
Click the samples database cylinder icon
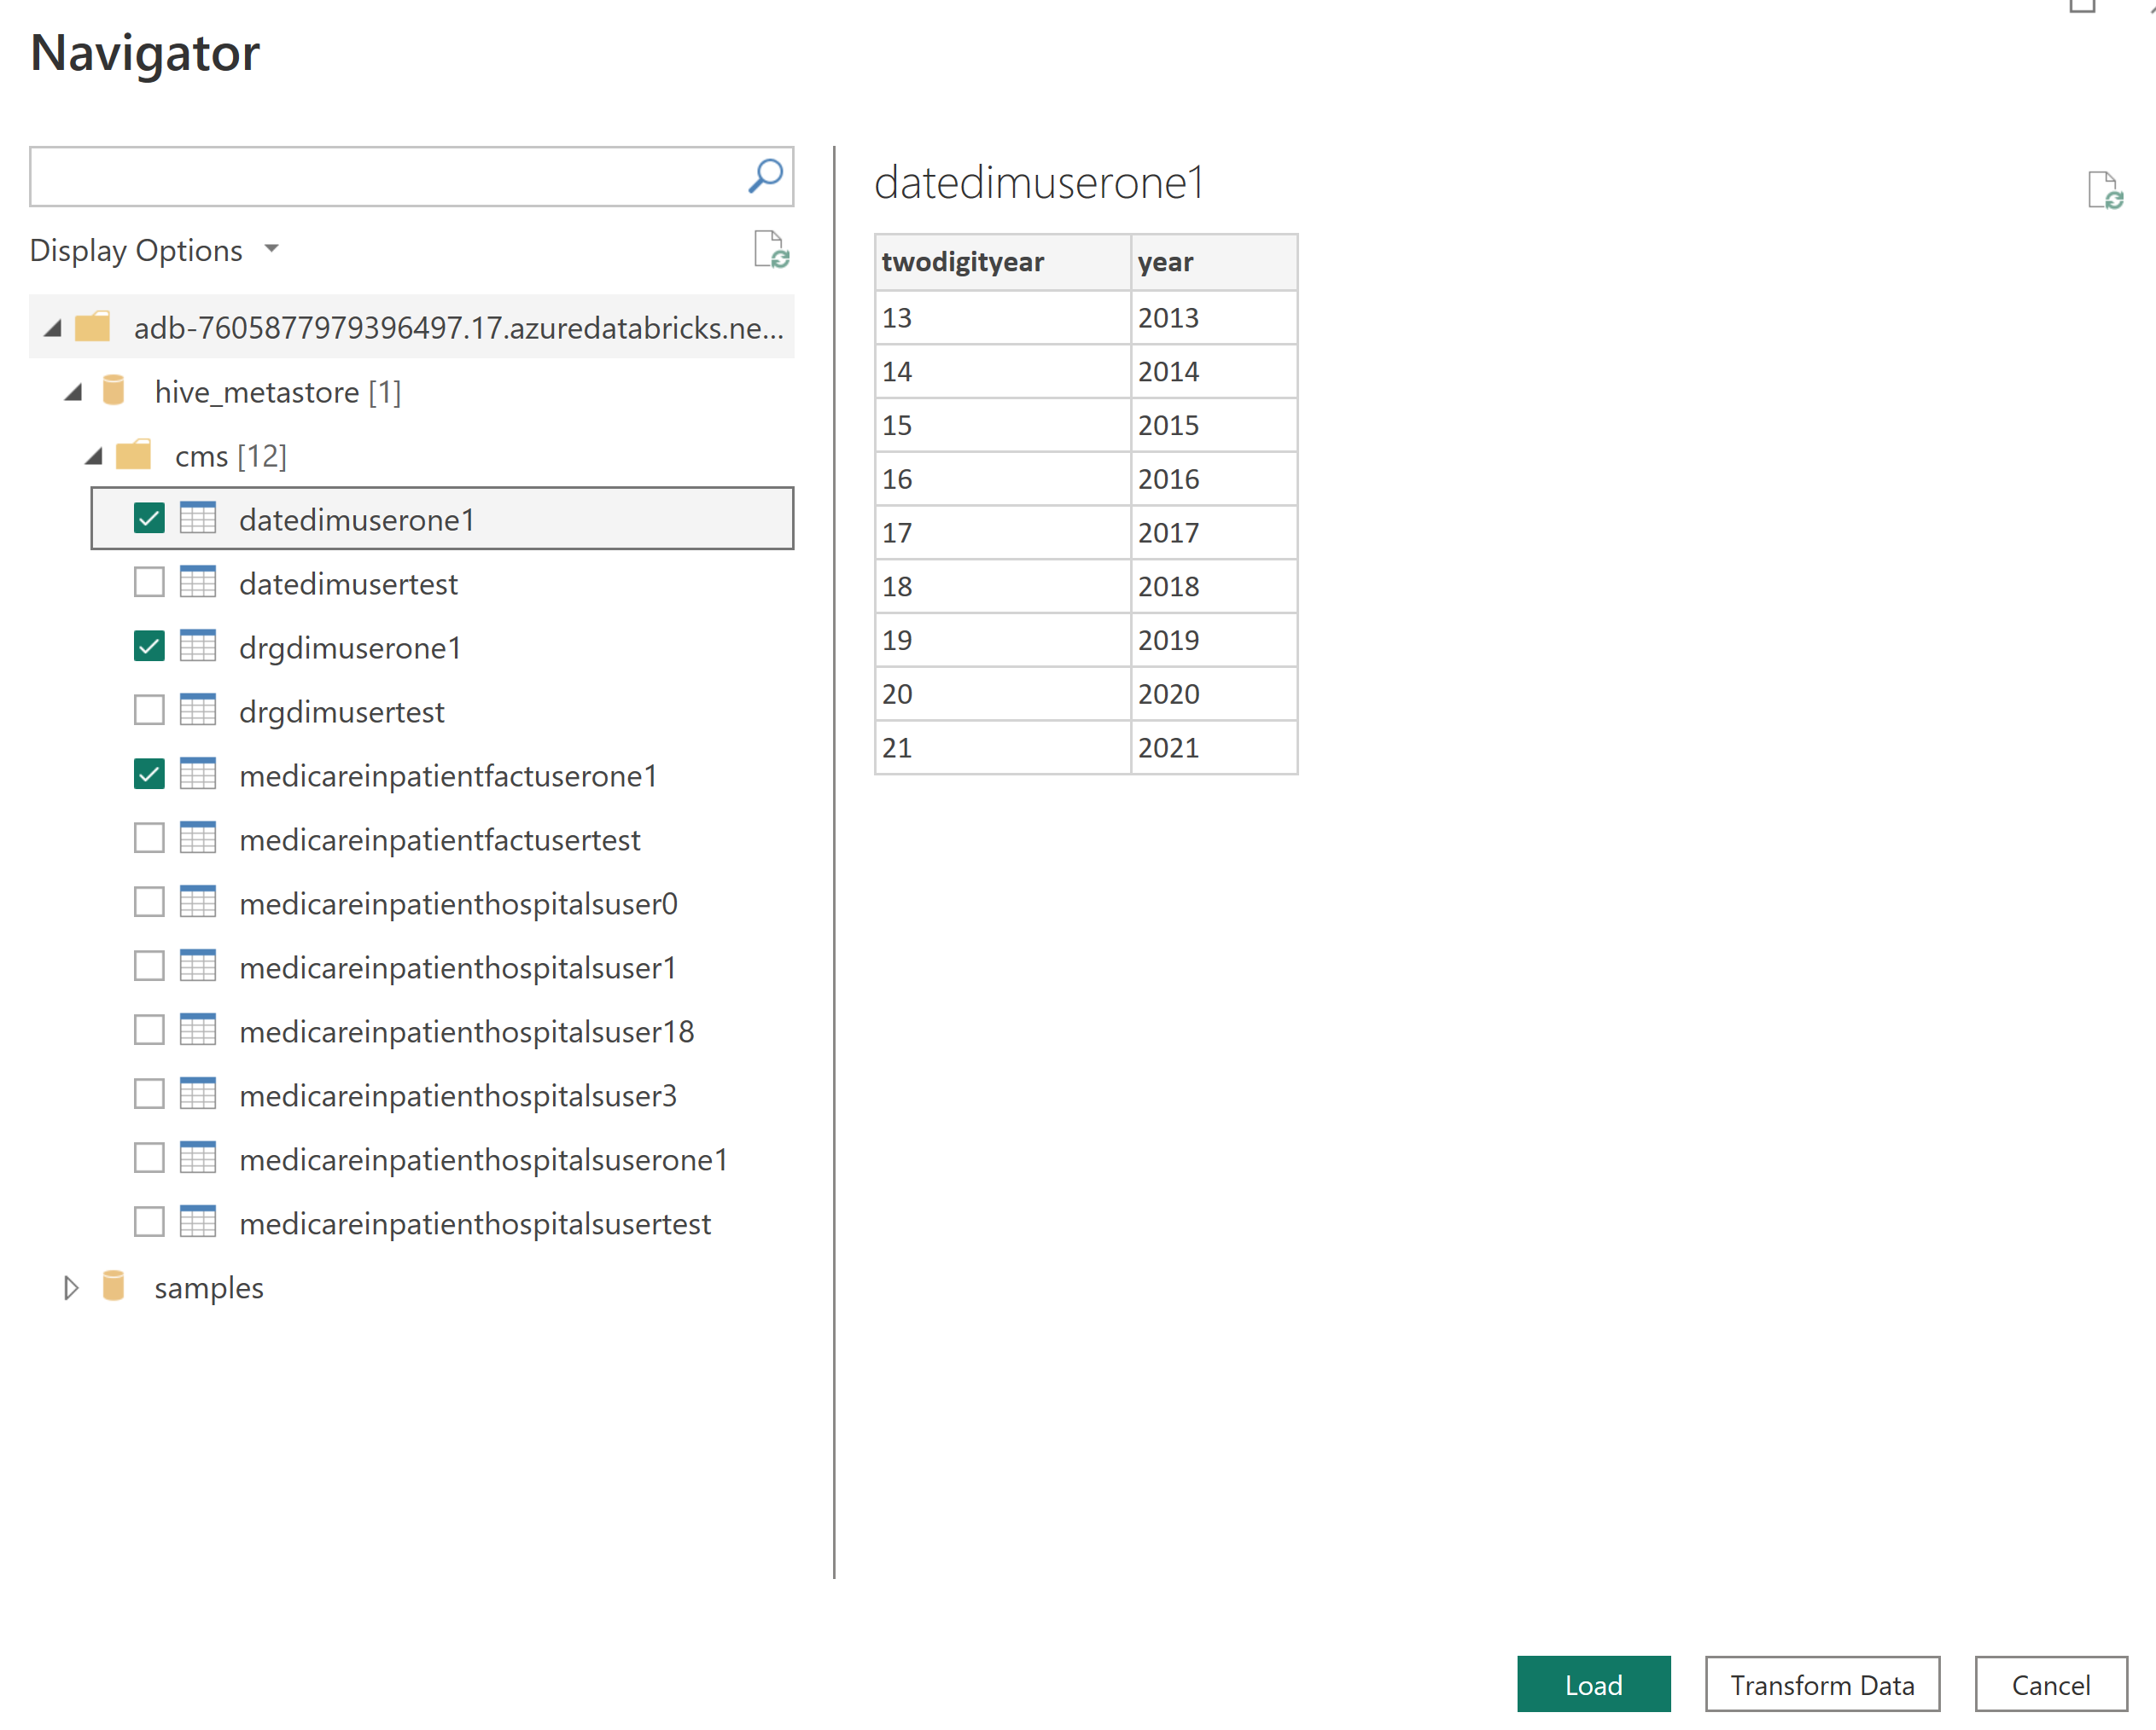tap(114, 1287)
